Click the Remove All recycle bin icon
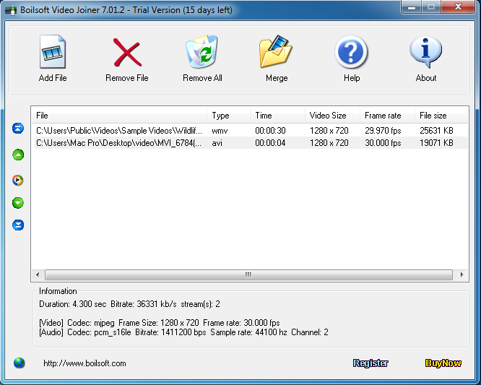The height and width of the screenshot is (385, 481). coord(201,51)
